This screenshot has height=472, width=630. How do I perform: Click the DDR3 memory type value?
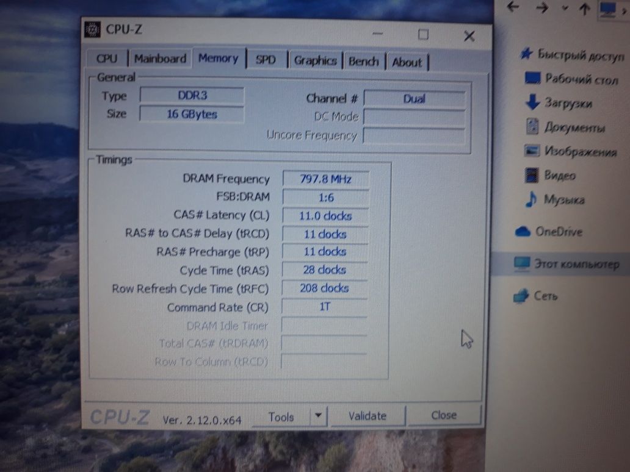point(192,96)
